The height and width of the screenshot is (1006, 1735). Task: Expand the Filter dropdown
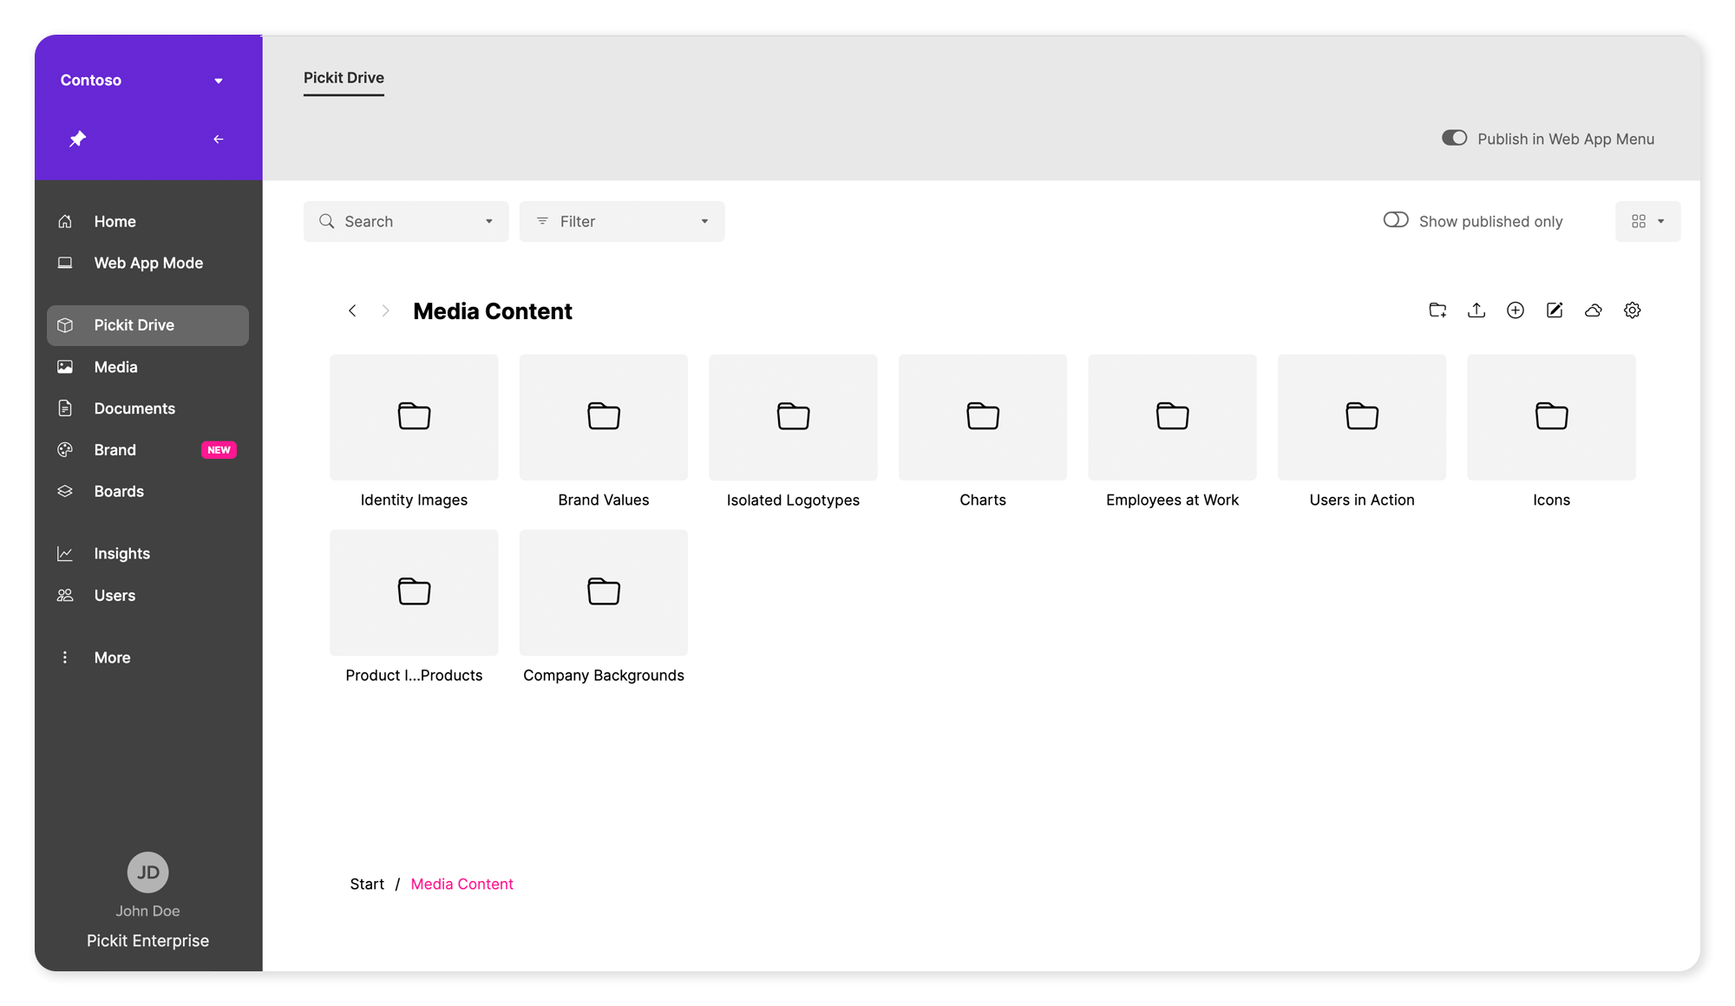704,221
